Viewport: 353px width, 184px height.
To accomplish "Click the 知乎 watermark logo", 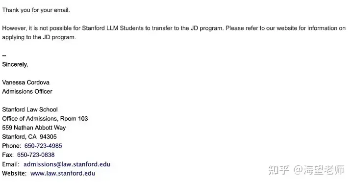I will pyautogui.click(x=278, y=170).
